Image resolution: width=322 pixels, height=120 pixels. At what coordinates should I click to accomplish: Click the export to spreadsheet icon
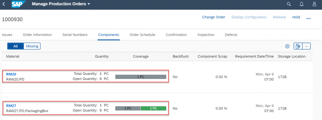298,46
